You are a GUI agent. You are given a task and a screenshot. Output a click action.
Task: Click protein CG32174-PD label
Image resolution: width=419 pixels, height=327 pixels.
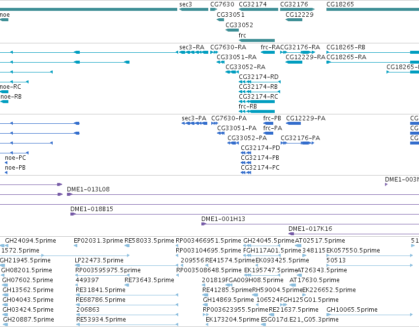point(260,148)
